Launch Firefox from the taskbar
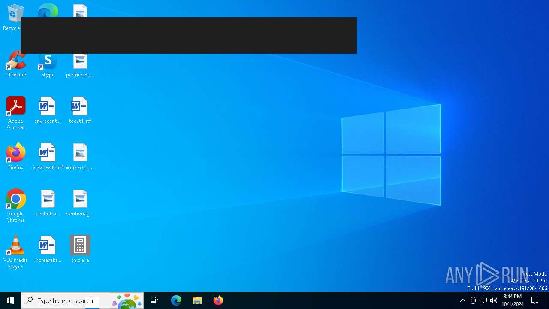Viewport: 549px width, 309px height. [x=218, y=300]
